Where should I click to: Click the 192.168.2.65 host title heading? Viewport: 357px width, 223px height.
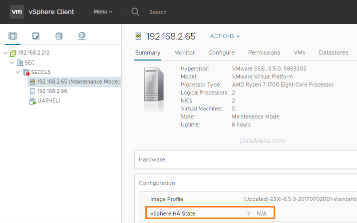(171, 36)
